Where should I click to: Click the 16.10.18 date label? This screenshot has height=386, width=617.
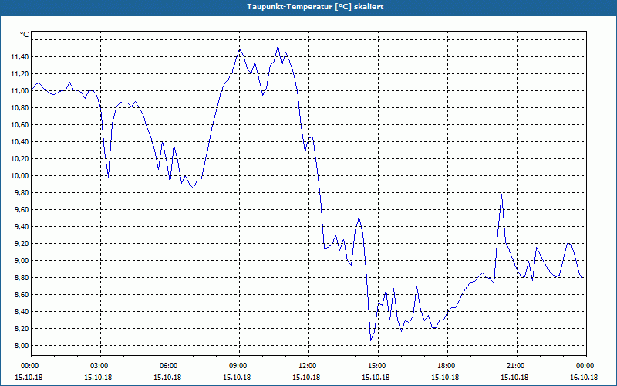click(584, 377)
